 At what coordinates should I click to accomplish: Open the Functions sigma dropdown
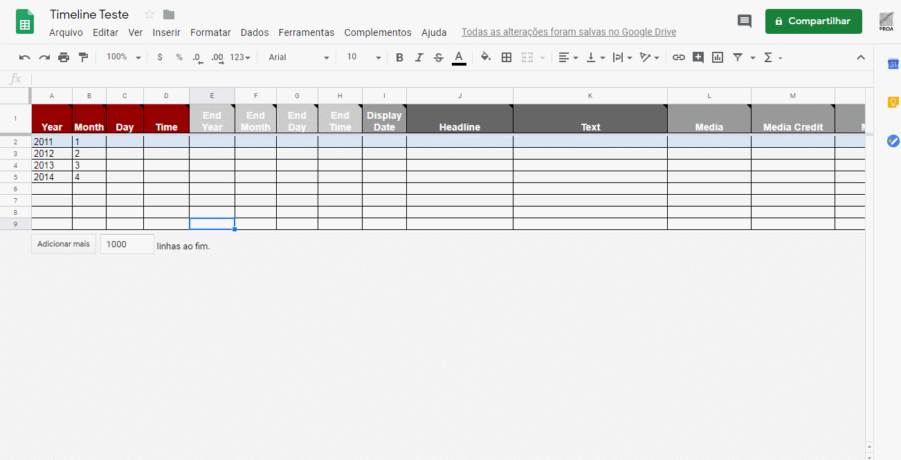point(772,57)
